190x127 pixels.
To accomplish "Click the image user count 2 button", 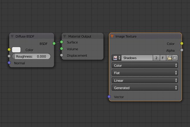I will (156, 58).
